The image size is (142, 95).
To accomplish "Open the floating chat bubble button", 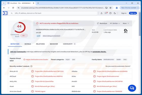I will tap(132, 88).
